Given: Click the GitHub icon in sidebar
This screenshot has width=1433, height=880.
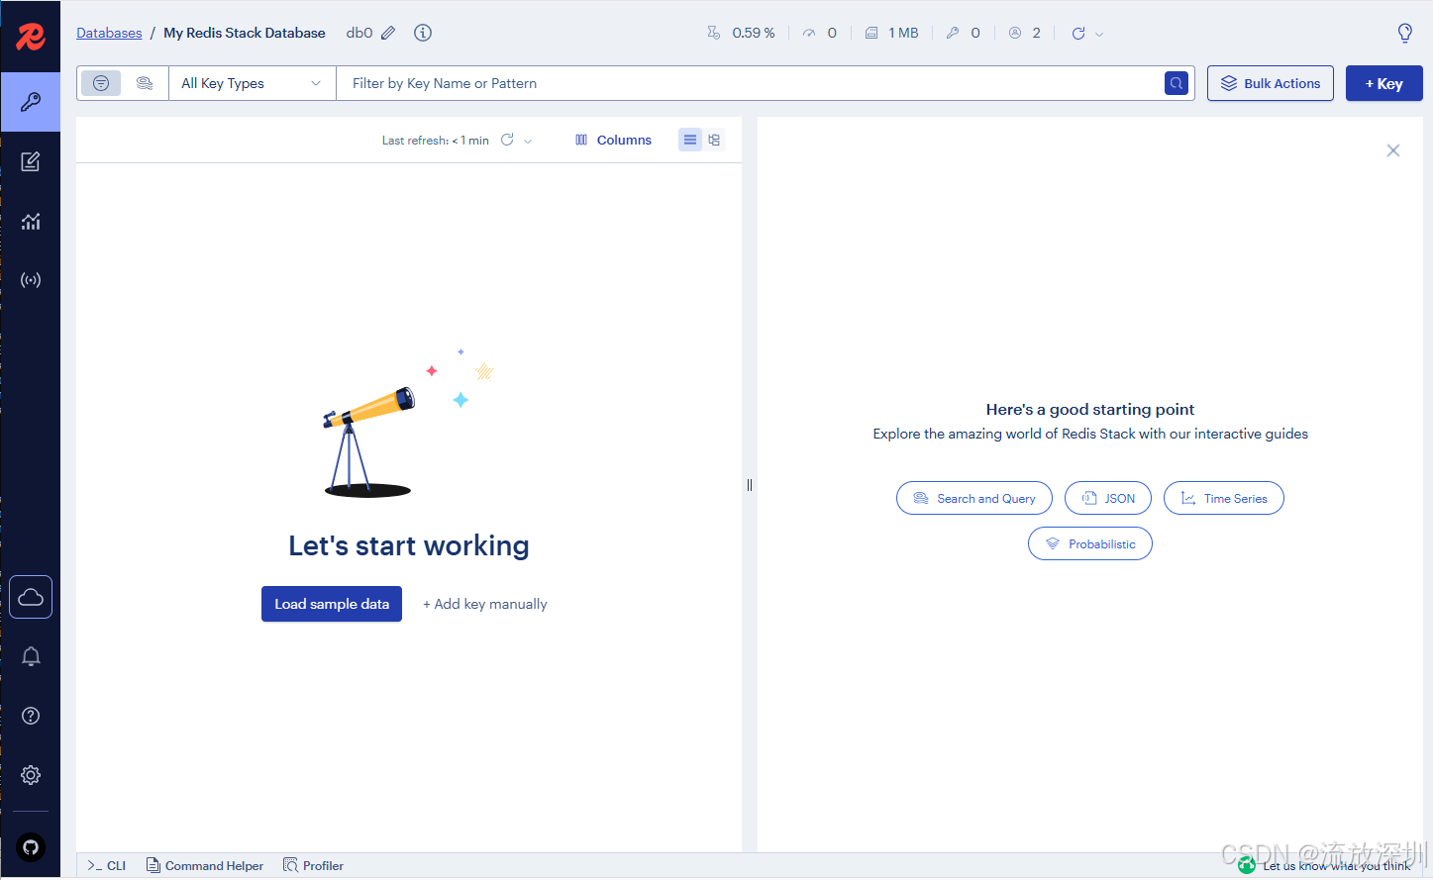Looking at the screenshot, I should pos(31,847).
